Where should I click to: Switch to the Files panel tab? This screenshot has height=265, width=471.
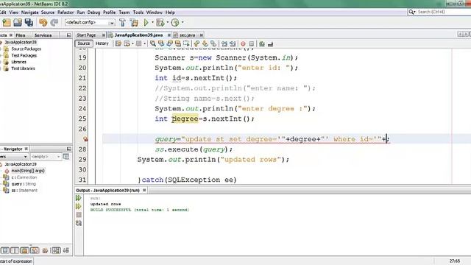[x=20, y=35]
